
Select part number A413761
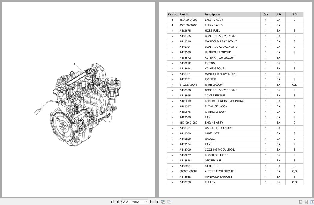coord(185,47)
